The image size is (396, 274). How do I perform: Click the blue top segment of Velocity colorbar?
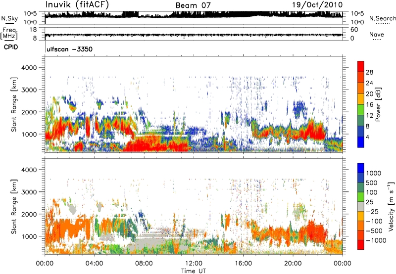(361, 168)
